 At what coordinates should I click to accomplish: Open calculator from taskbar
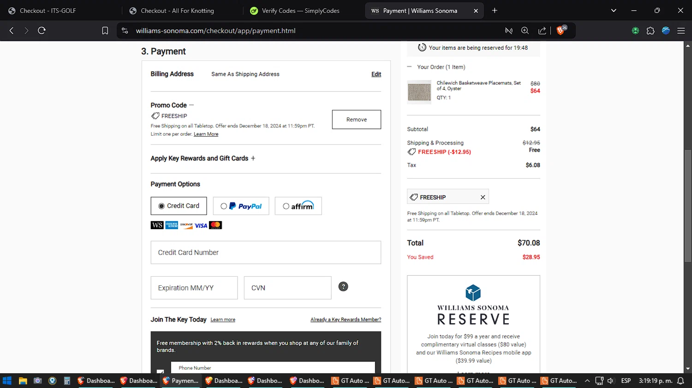67,381
